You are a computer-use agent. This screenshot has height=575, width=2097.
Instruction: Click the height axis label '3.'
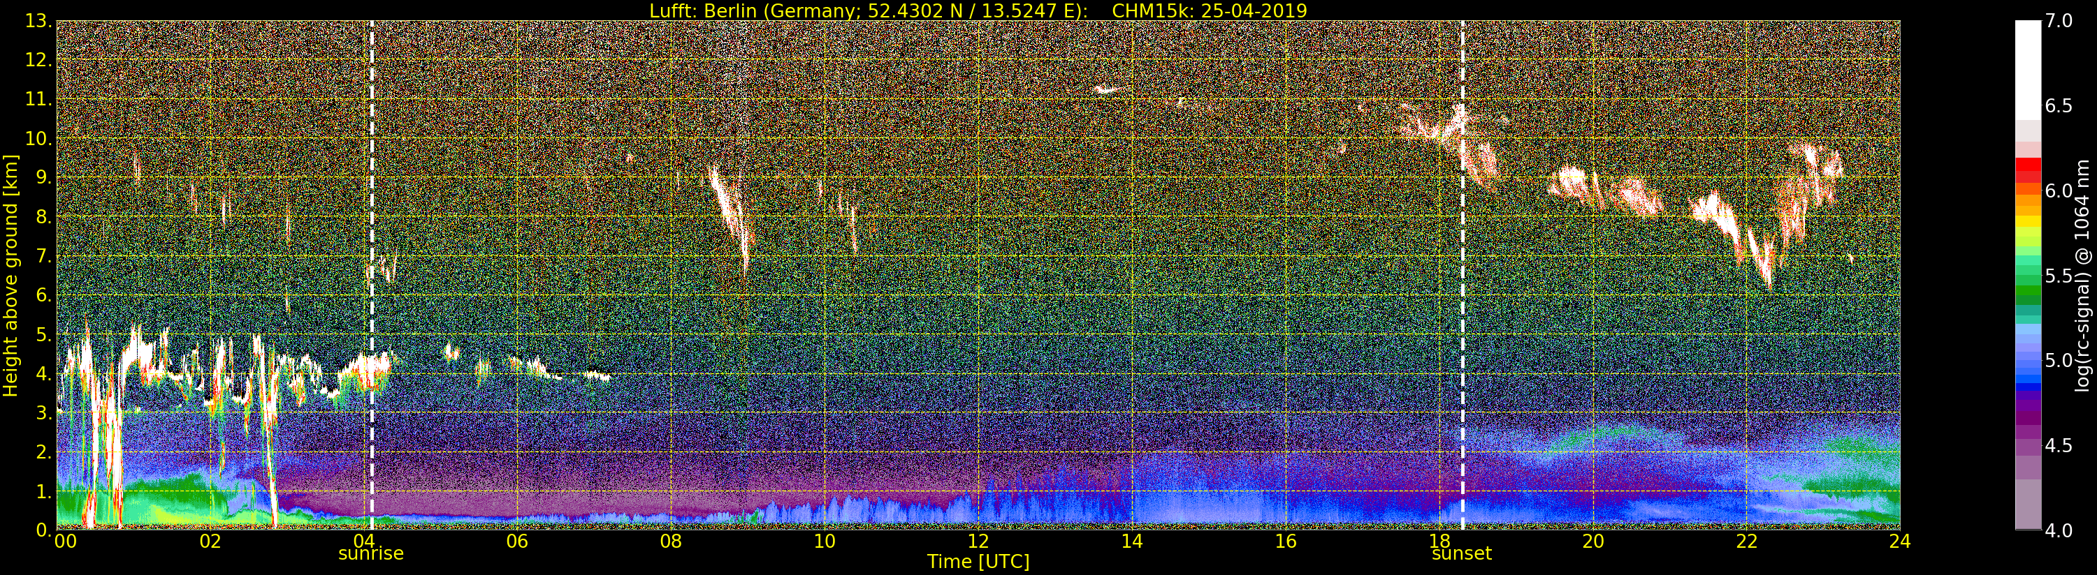click(x=43, y=412)
